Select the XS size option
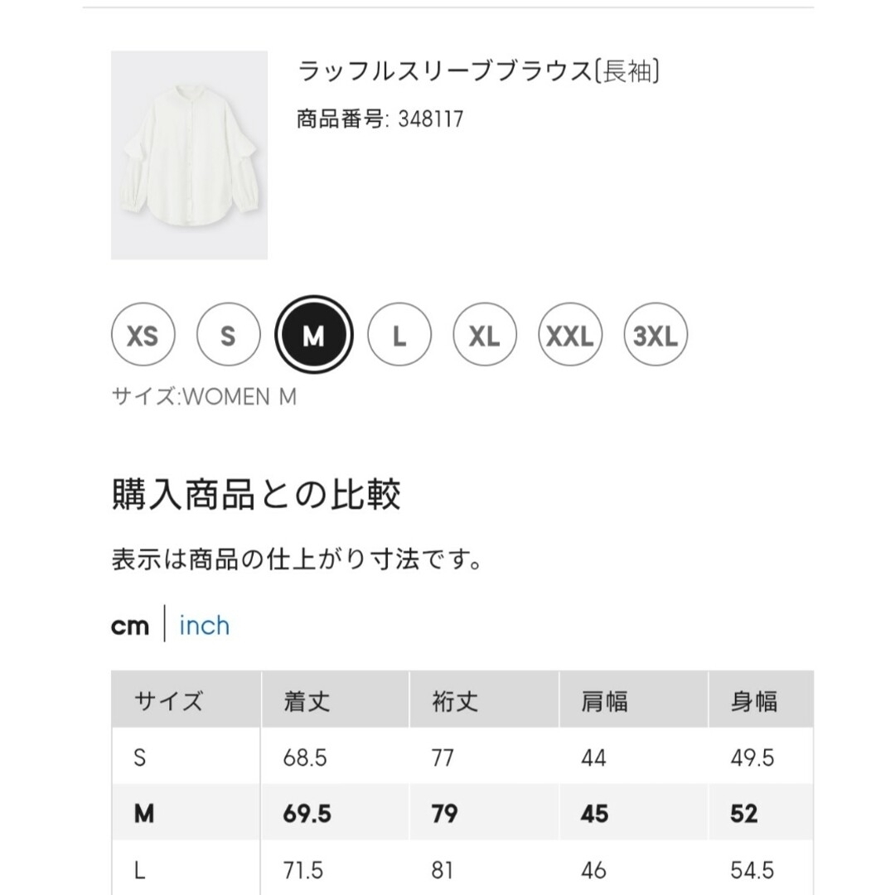 click(x=143, y=335)
